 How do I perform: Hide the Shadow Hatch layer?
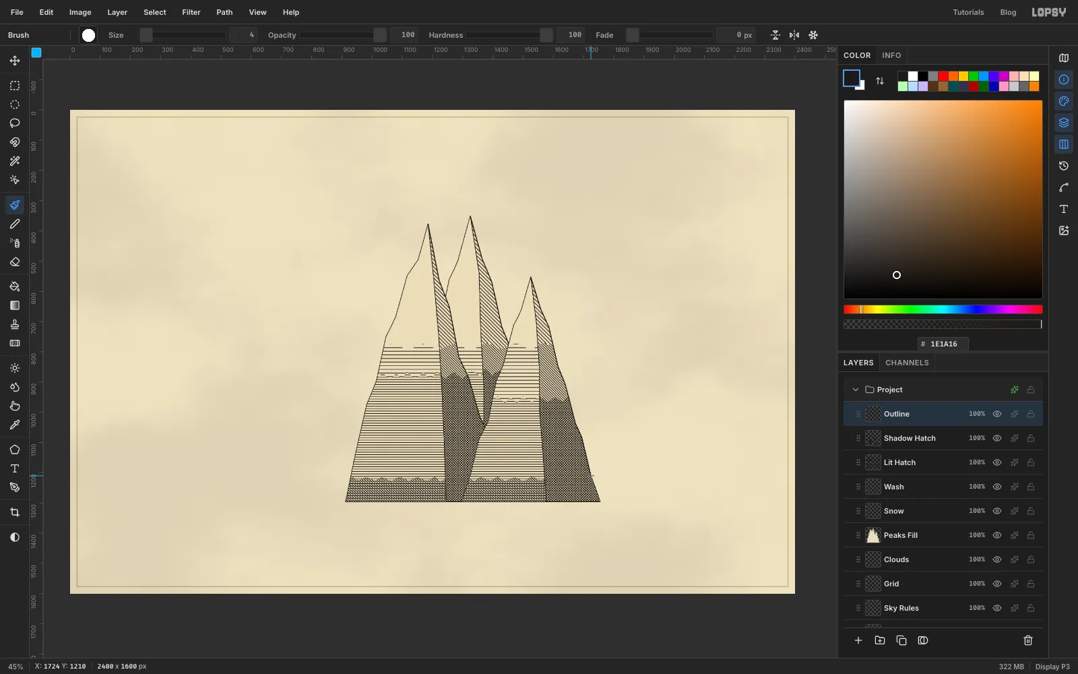(997, 438)
